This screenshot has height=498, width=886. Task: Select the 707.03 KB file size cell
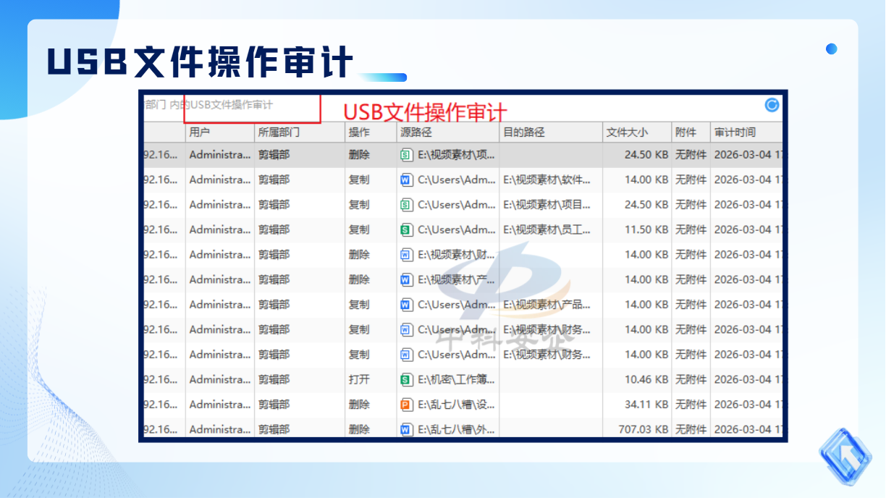644,429
